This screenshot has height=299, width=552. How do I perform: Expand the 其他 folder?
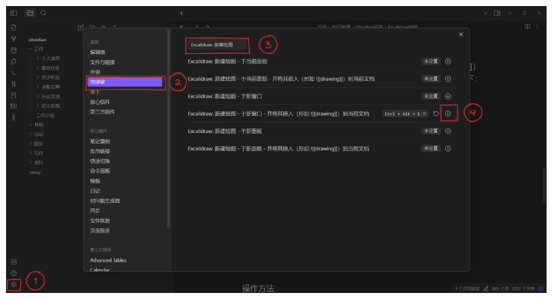tap(30, 124)
